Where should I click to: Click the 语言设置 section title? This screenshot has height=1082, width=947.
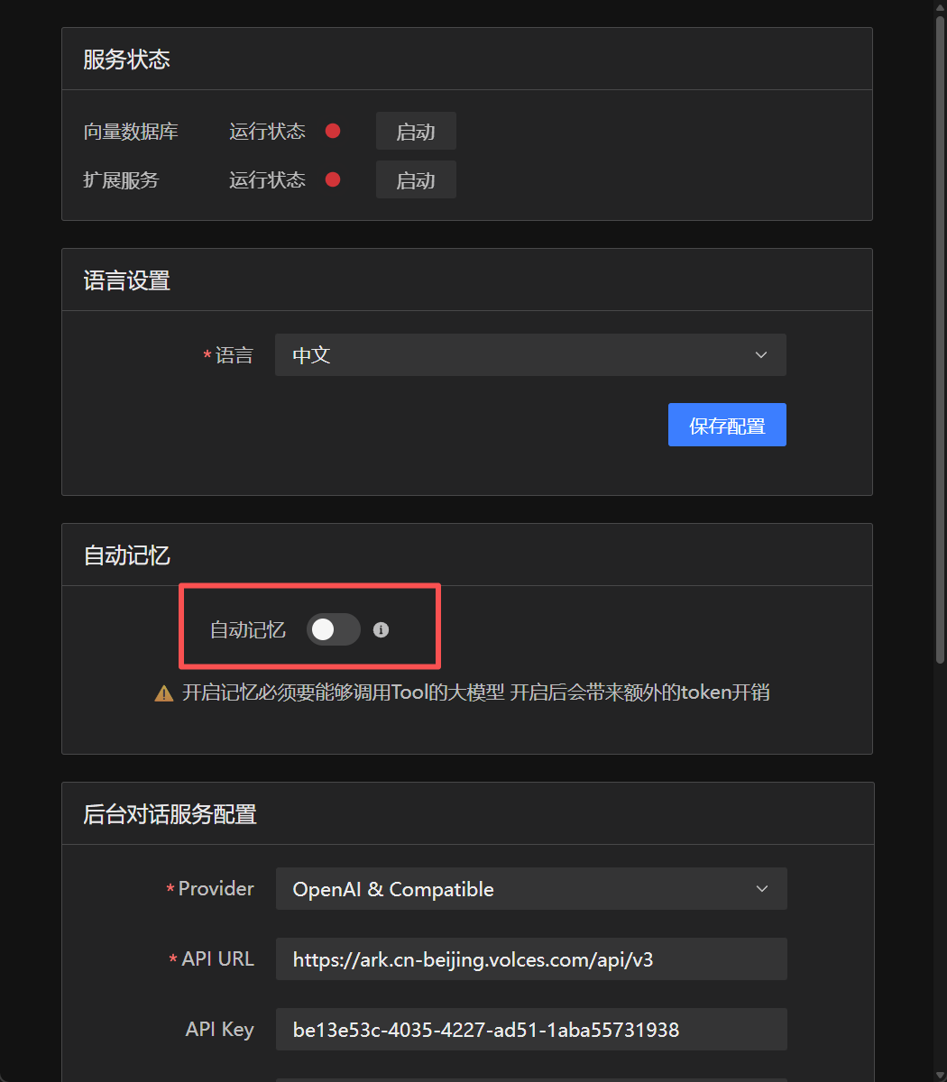pos(127,280)
